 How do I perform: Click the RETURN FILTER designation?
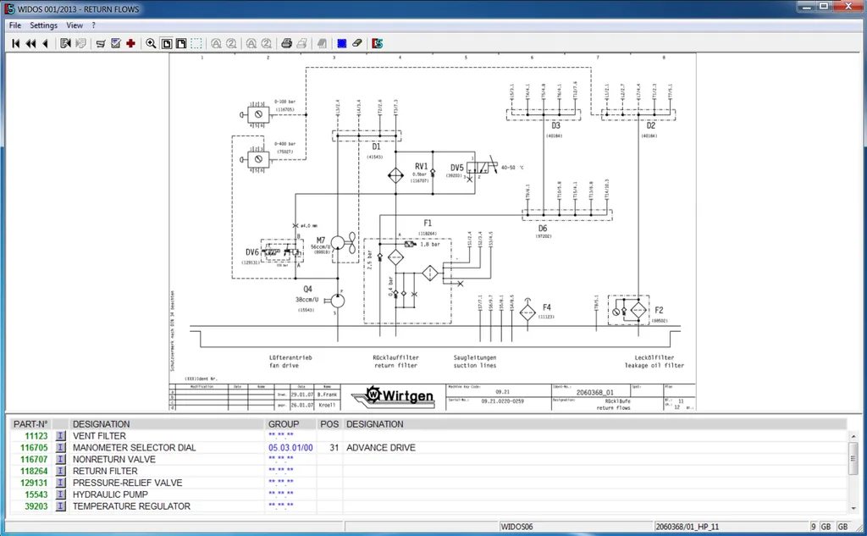coord(106,471)
